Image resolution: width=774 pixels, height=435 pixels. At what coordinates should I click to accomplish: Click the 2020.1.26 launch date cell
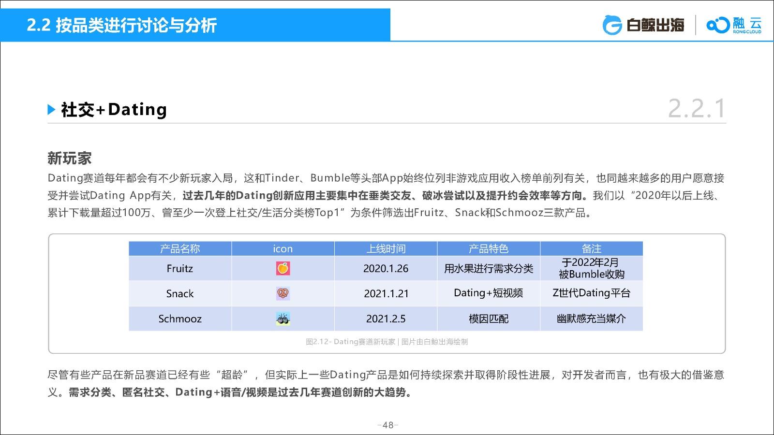pyautogui.click(x=386, y=268)
